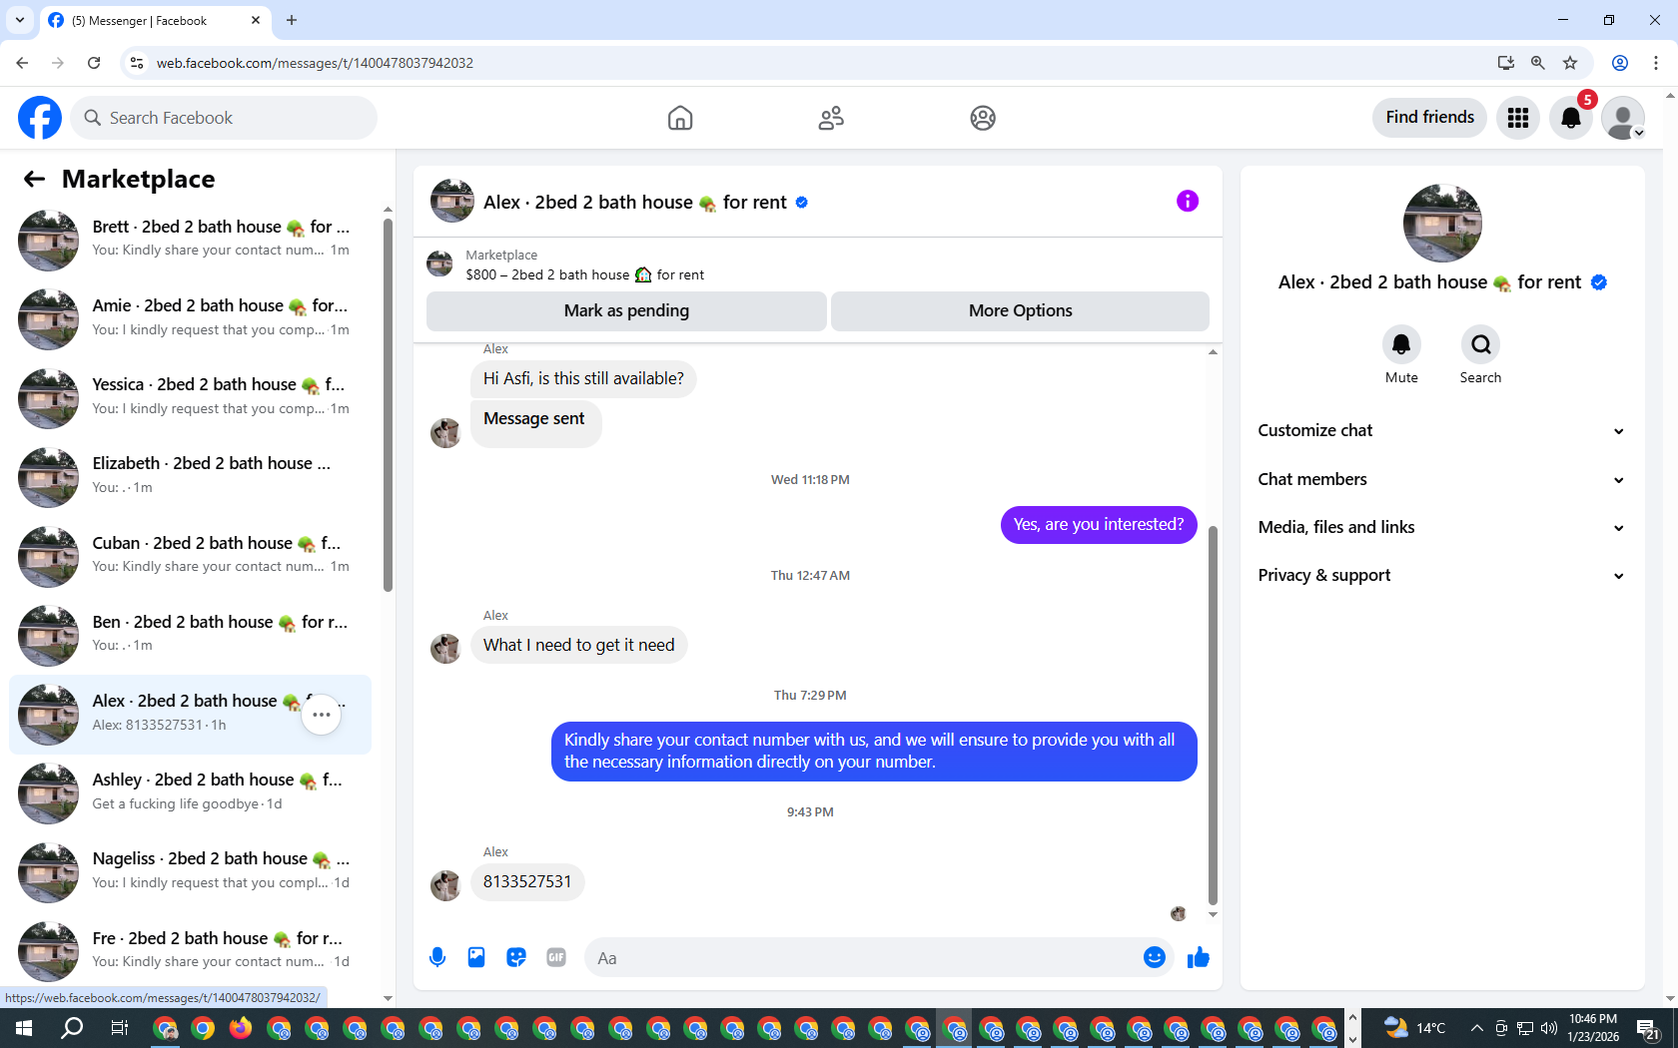Open the Chrome three-dot menu
1678x1048 pixels.
click(1656, 63)
